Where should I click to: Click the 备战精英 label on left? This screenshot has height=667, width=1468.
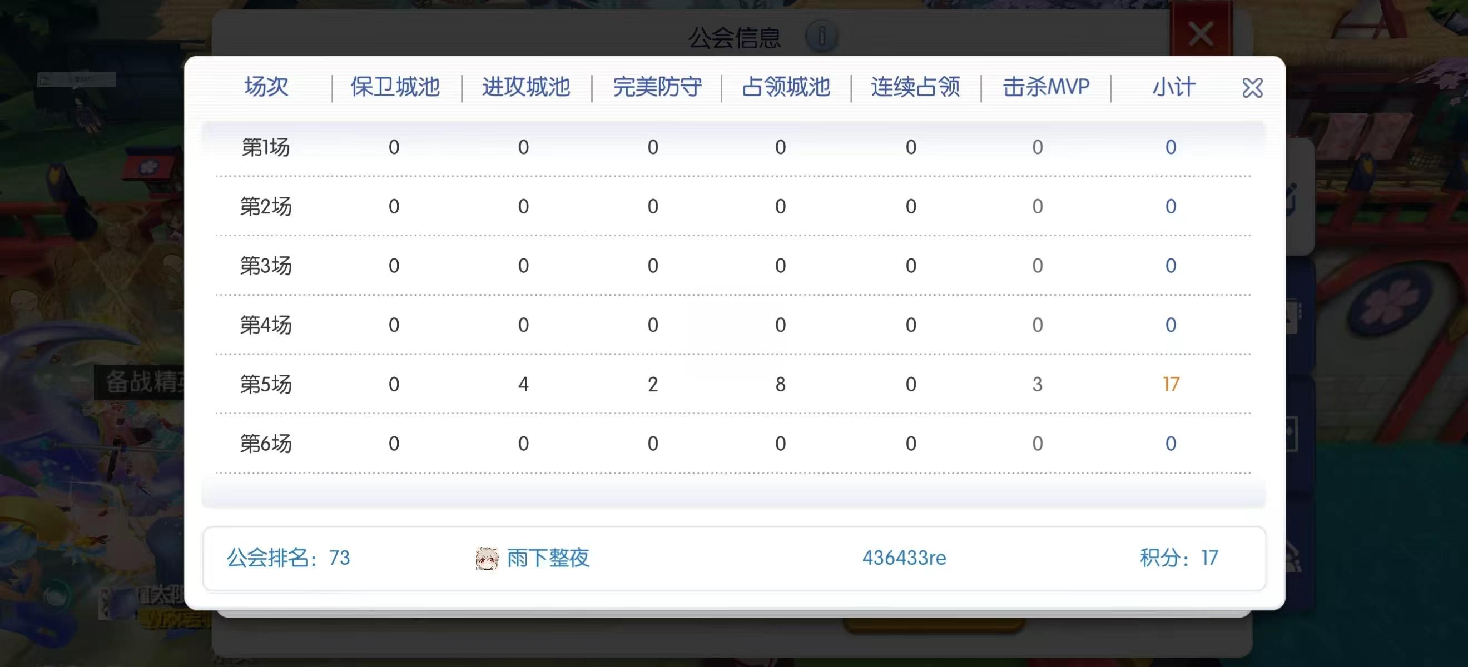coord(142,382)
